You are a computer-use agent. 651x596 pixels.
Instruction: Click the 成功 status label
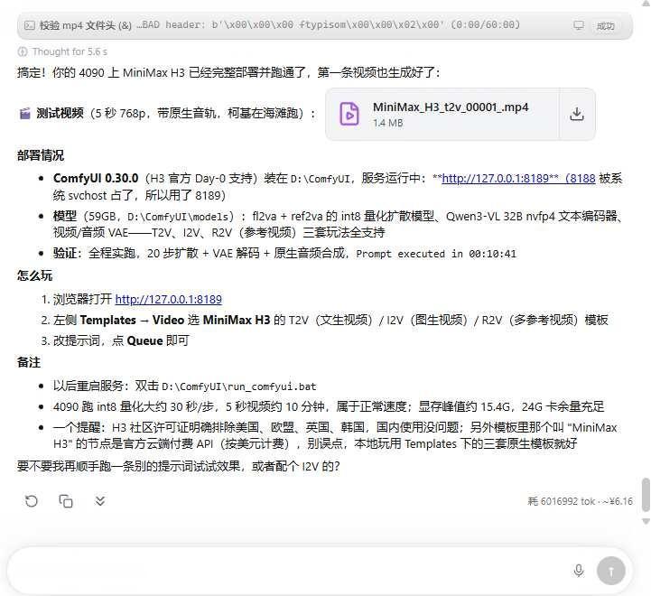tap(605, 26)
